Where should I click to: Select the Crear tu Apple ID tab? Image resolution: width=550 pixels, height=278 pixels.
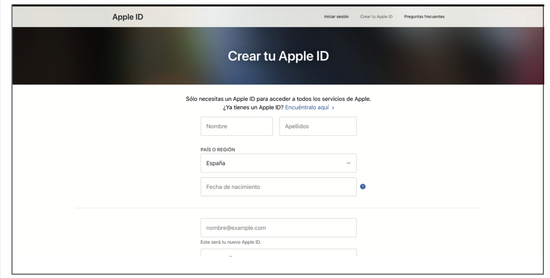click(376, 17)
